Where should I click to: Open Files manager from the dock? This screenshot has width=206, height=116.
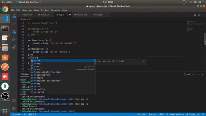5,48
